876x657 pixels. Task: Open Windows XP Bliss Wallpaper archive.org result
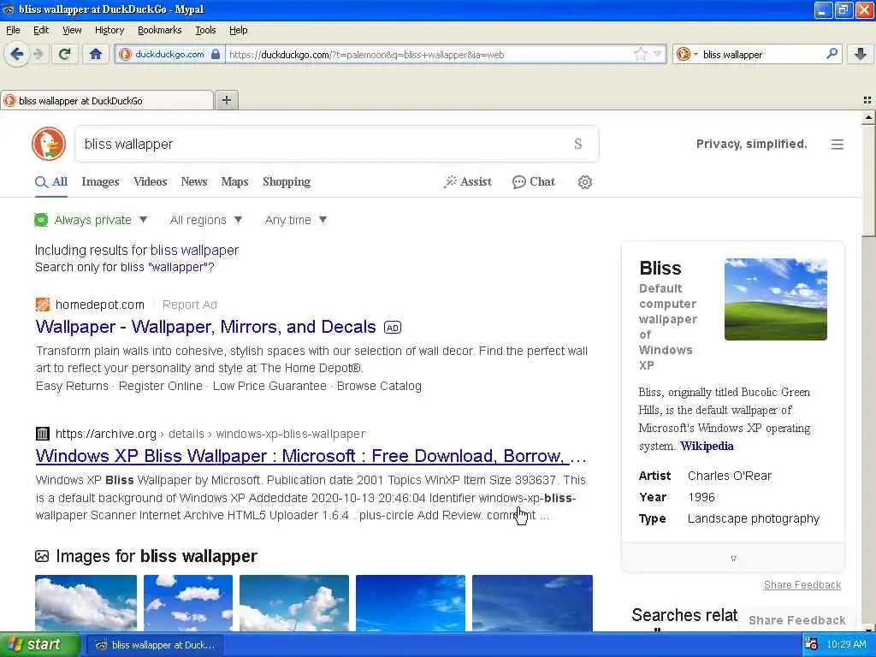311,456
